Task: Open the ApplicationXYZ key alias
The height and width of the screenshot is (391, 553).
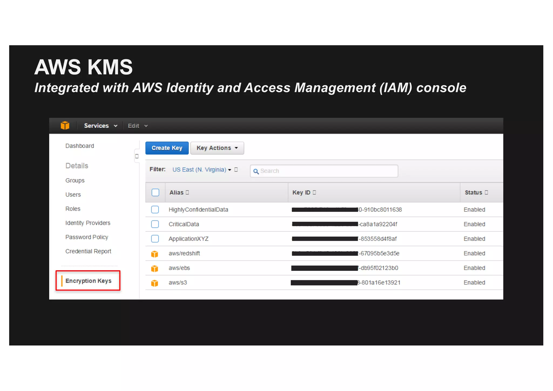Action: (188, 239)
